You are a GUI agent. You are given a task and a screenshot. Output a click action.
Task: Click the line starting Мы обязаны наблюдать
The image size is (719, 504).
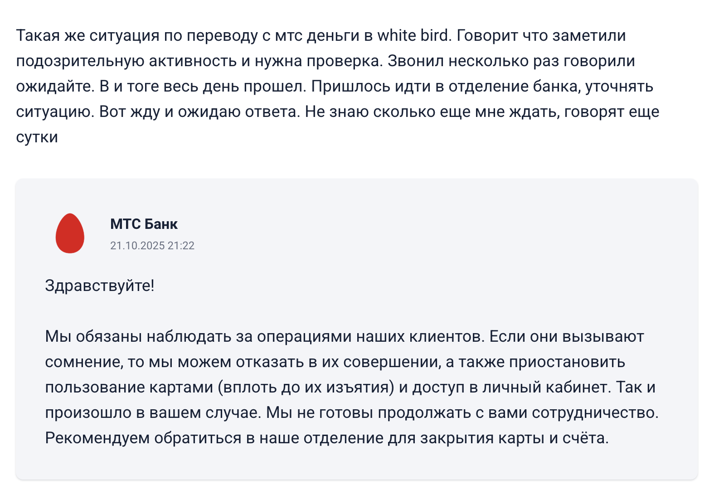pos(345,337)
